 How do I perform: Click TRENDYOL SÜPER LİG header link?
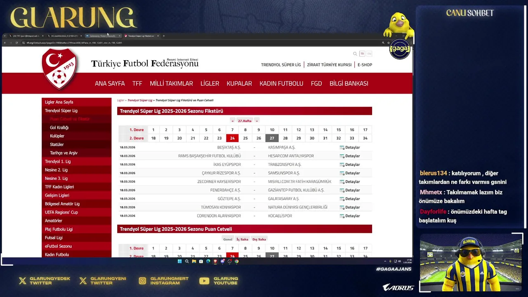[x=281, y=65]
